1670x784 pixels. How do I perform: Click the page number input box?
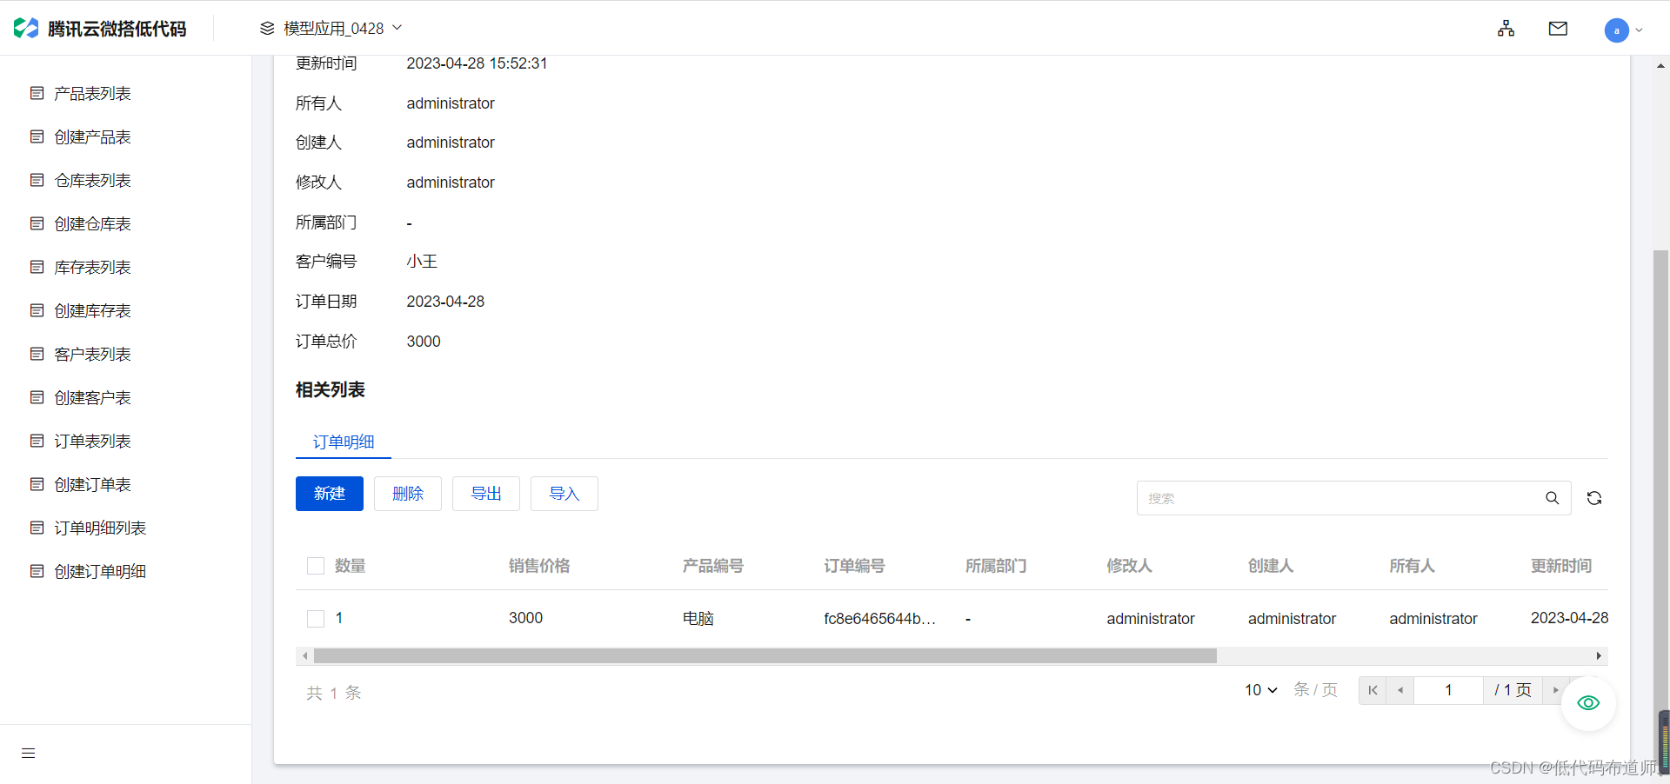click(1448, 690)
